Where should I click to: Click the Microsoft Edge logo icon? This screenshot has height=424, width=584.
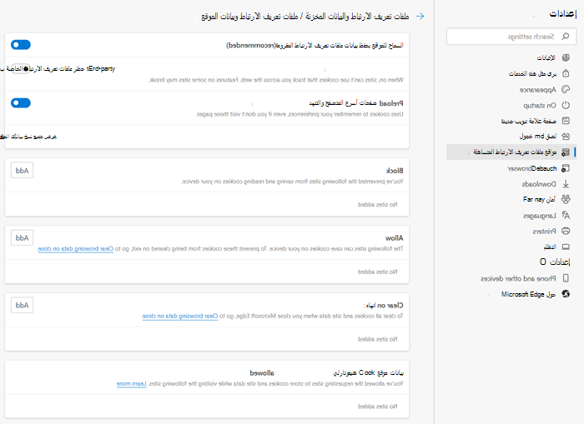click(566, 294)
